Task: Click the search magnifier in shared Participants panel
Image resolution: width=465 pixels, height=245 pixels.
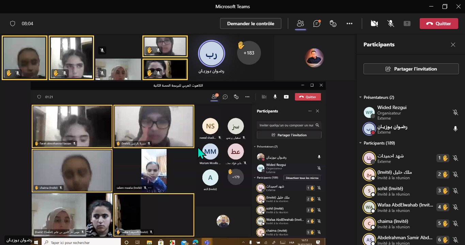Action: [x=317, y=125]
